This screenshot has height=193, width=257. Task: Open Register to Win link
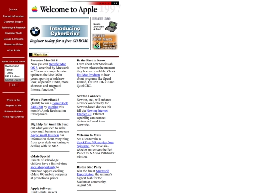14,105
